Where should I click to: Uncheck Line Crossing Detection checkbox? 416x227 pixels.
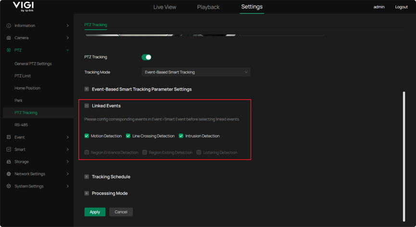(128, 136)
